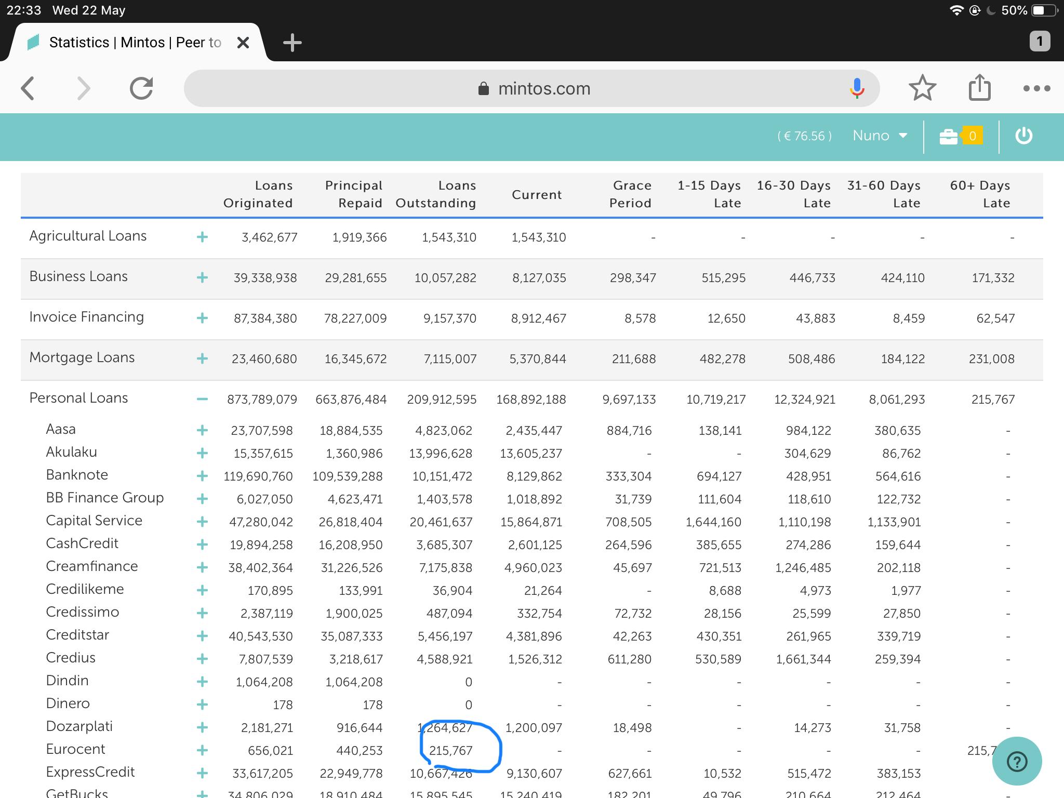Collapse the Personal Loans row

pos(202,400)
